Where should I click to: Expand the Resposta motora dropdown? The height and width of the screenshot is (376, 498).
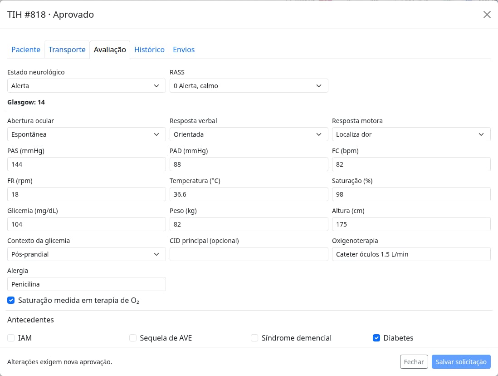tap(411, 134)
